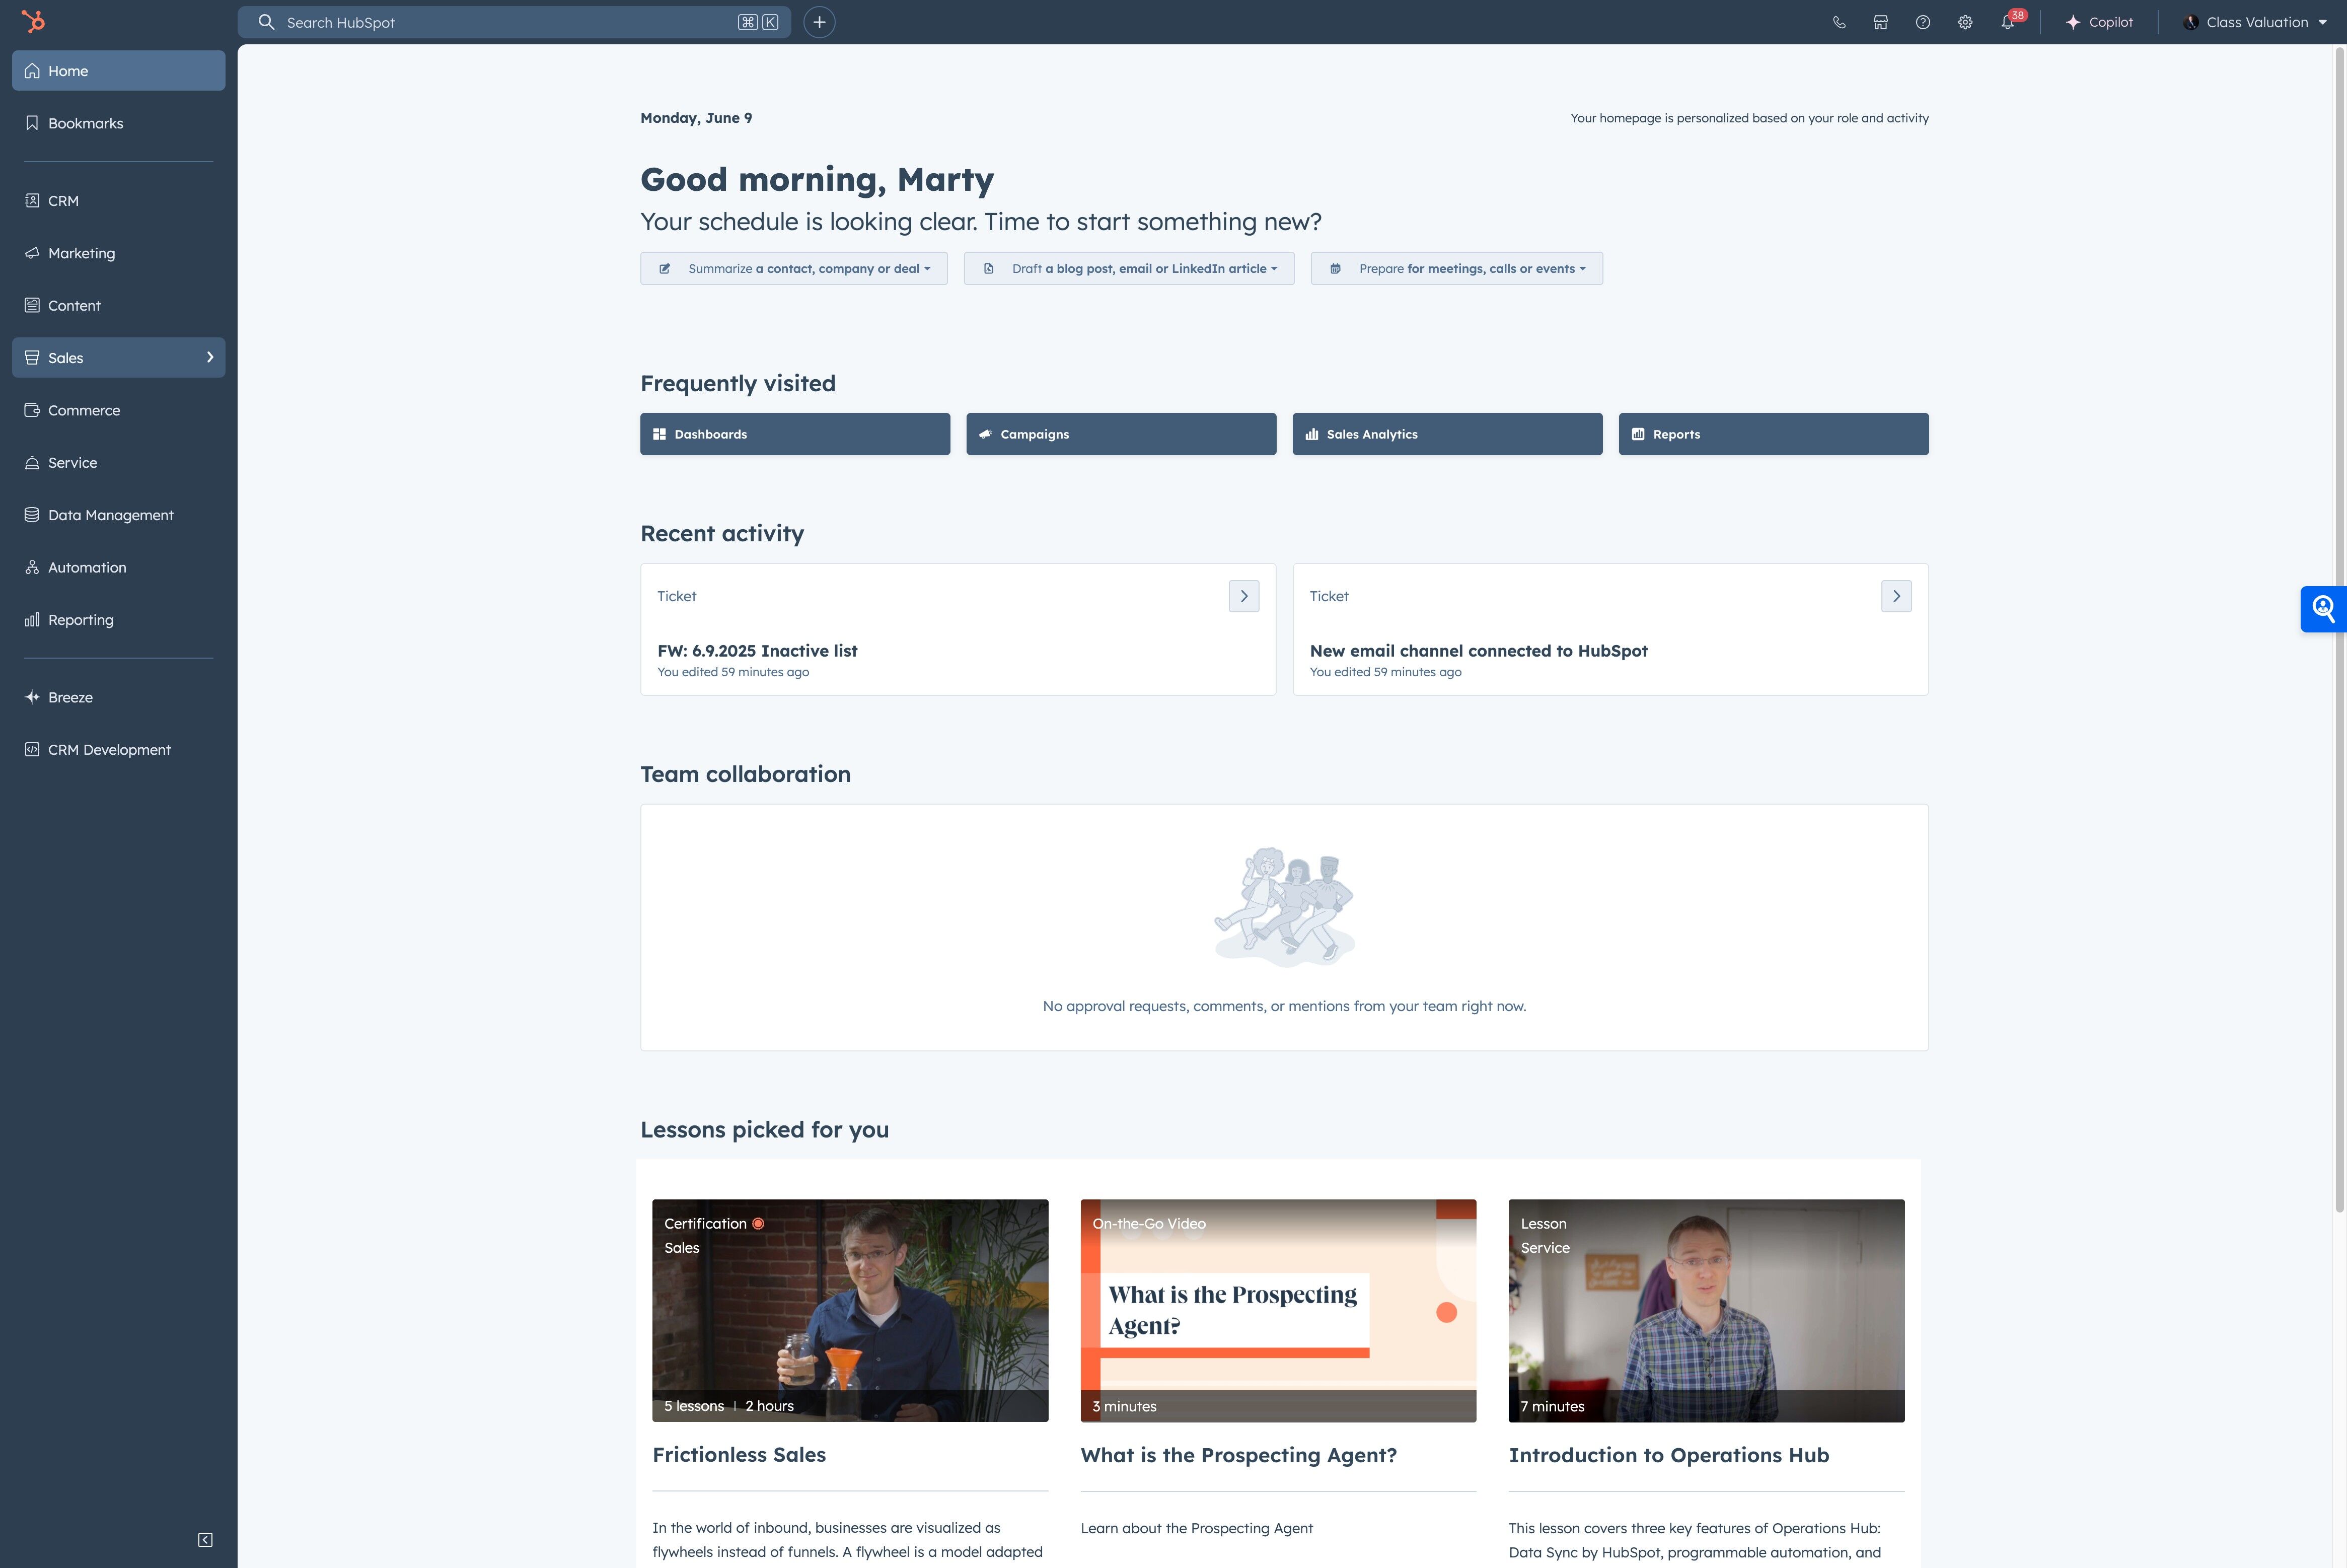Collapse the left sidebar navigation
2347x1568 pixels.
point(205,1539)
